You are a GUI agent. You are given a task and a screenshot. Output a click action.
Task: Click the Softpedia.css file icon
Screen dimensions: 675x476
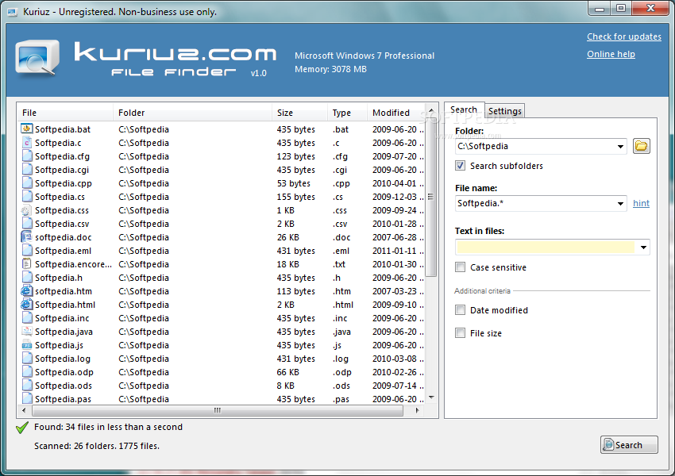[x=27, y=209]
